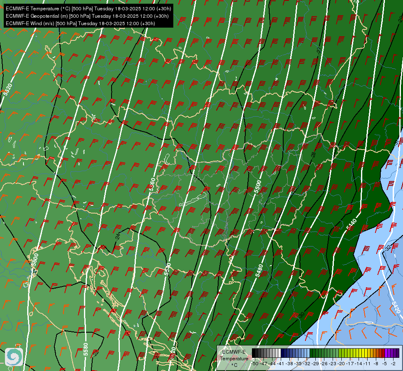Click the -30 isotherm label on the map
This screenshot has width=403, height=371.
[301, 315]
